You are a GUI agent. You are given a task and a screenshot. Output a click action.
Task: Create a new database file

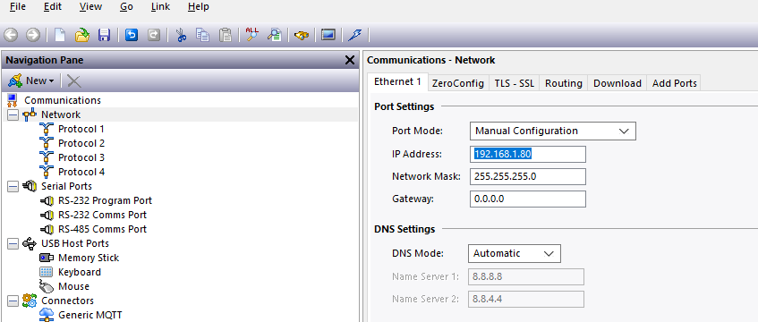click(59, 35)
